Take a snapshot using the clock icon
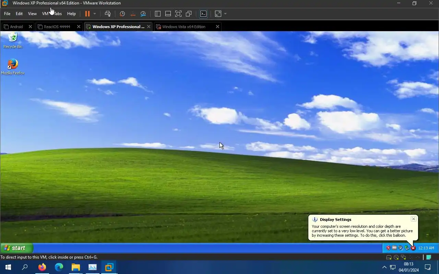 (x=122, y=14)
